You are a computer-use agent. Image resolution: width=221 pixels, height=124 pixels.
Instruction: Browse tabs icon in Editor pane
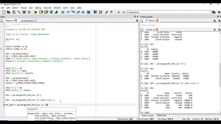pyautogui.click(x=1, y=21)
